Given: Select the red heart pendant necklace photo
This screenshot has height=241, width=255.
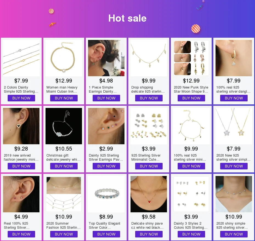Looking at the screenshot, I should pos(149,194).
